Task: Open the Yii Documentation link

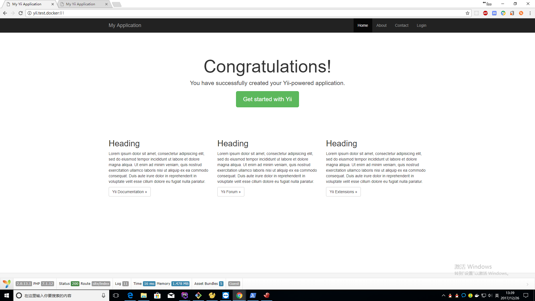Action: click(130, 192)
